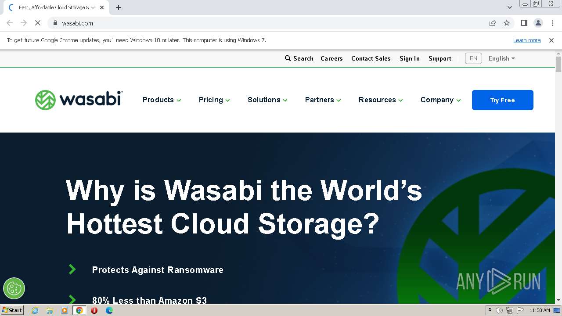Click the Chrome taskbar icon

tap(79, 310)
